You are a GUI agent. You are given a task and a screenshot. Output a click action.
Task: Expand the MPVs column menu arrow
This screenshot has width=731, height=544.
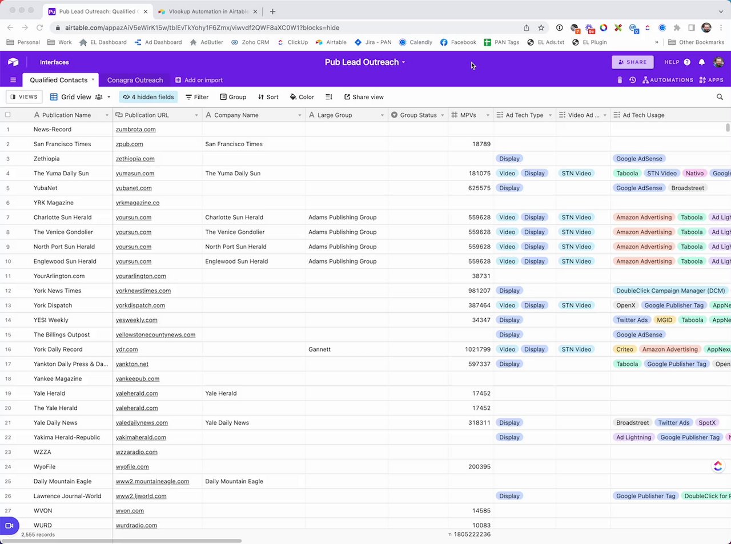pos(488,115)
